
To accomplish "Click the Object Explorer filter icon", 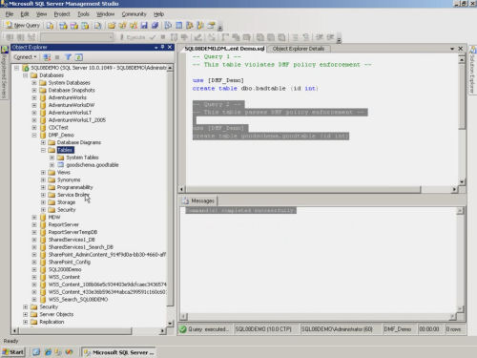I will click(x=68, y=57).
